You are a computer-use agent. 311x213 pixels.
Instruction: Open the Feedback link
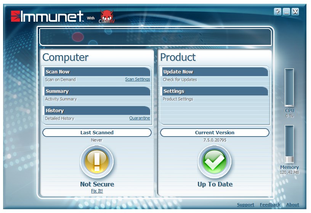[270, 205]
